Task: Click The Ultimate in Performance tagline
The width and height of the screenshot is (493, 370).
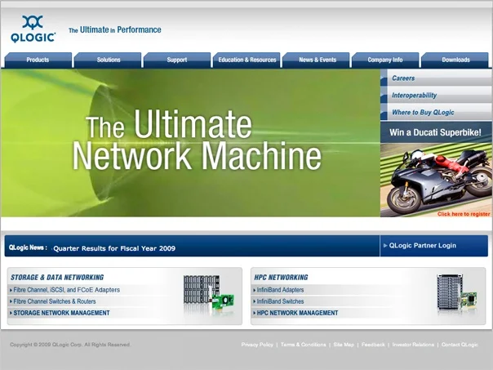Action: (115, 30)
